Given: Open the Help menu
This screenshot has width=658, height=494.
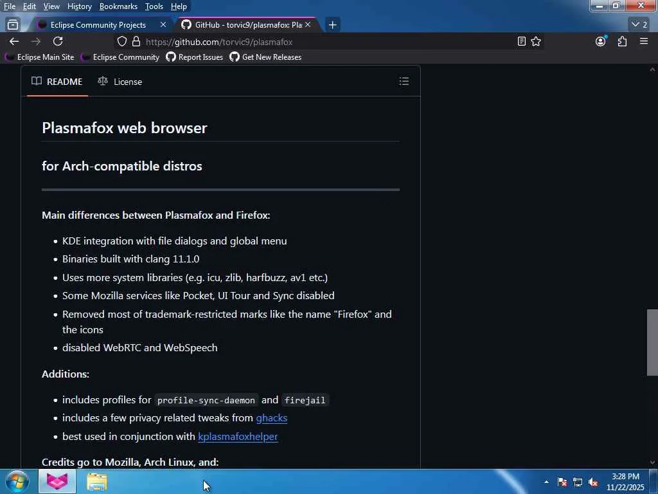Looking at the screenshot, I should coord(179,6).
